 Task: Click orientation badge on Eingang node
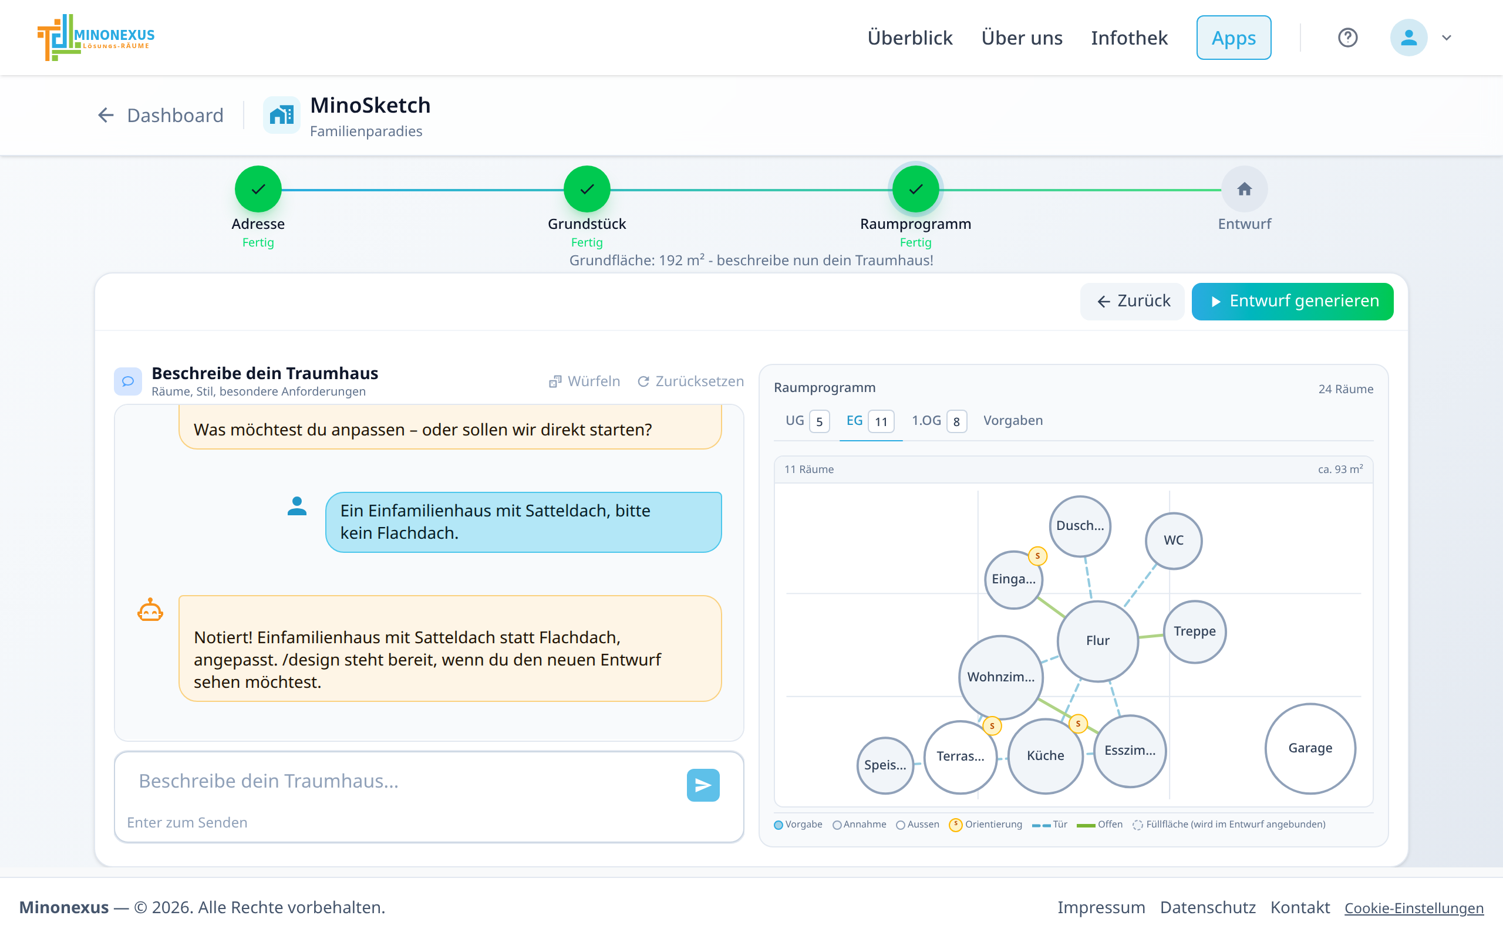(1037, 556)
